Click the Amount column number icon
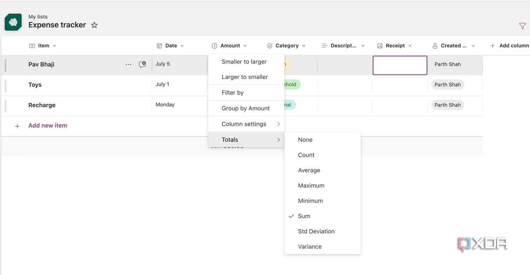Screen dimensions: 530x275 tap(214, 46)
